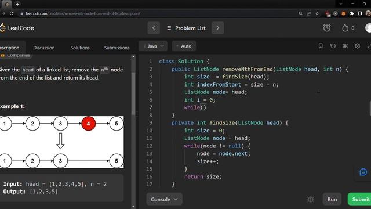Click scrollbar down arrow in description panel
The height and width of the screenshot is (209, 371).
pos(133,207)
